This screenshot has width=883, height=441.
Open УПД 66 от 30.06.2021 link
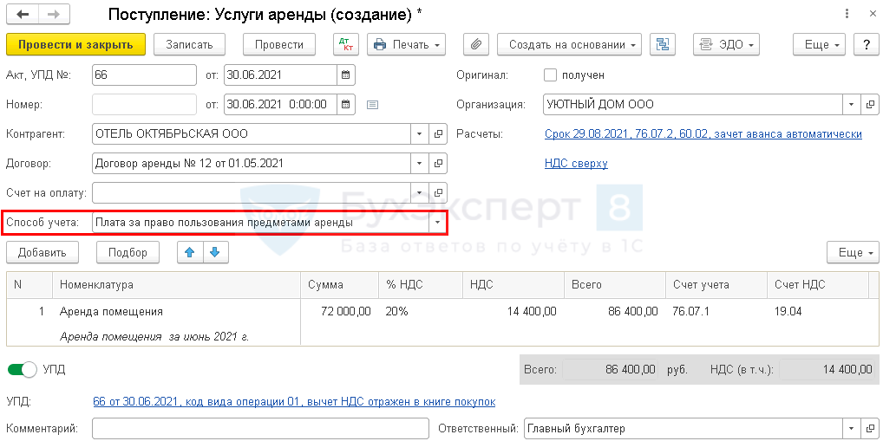[x=293, y=402]
